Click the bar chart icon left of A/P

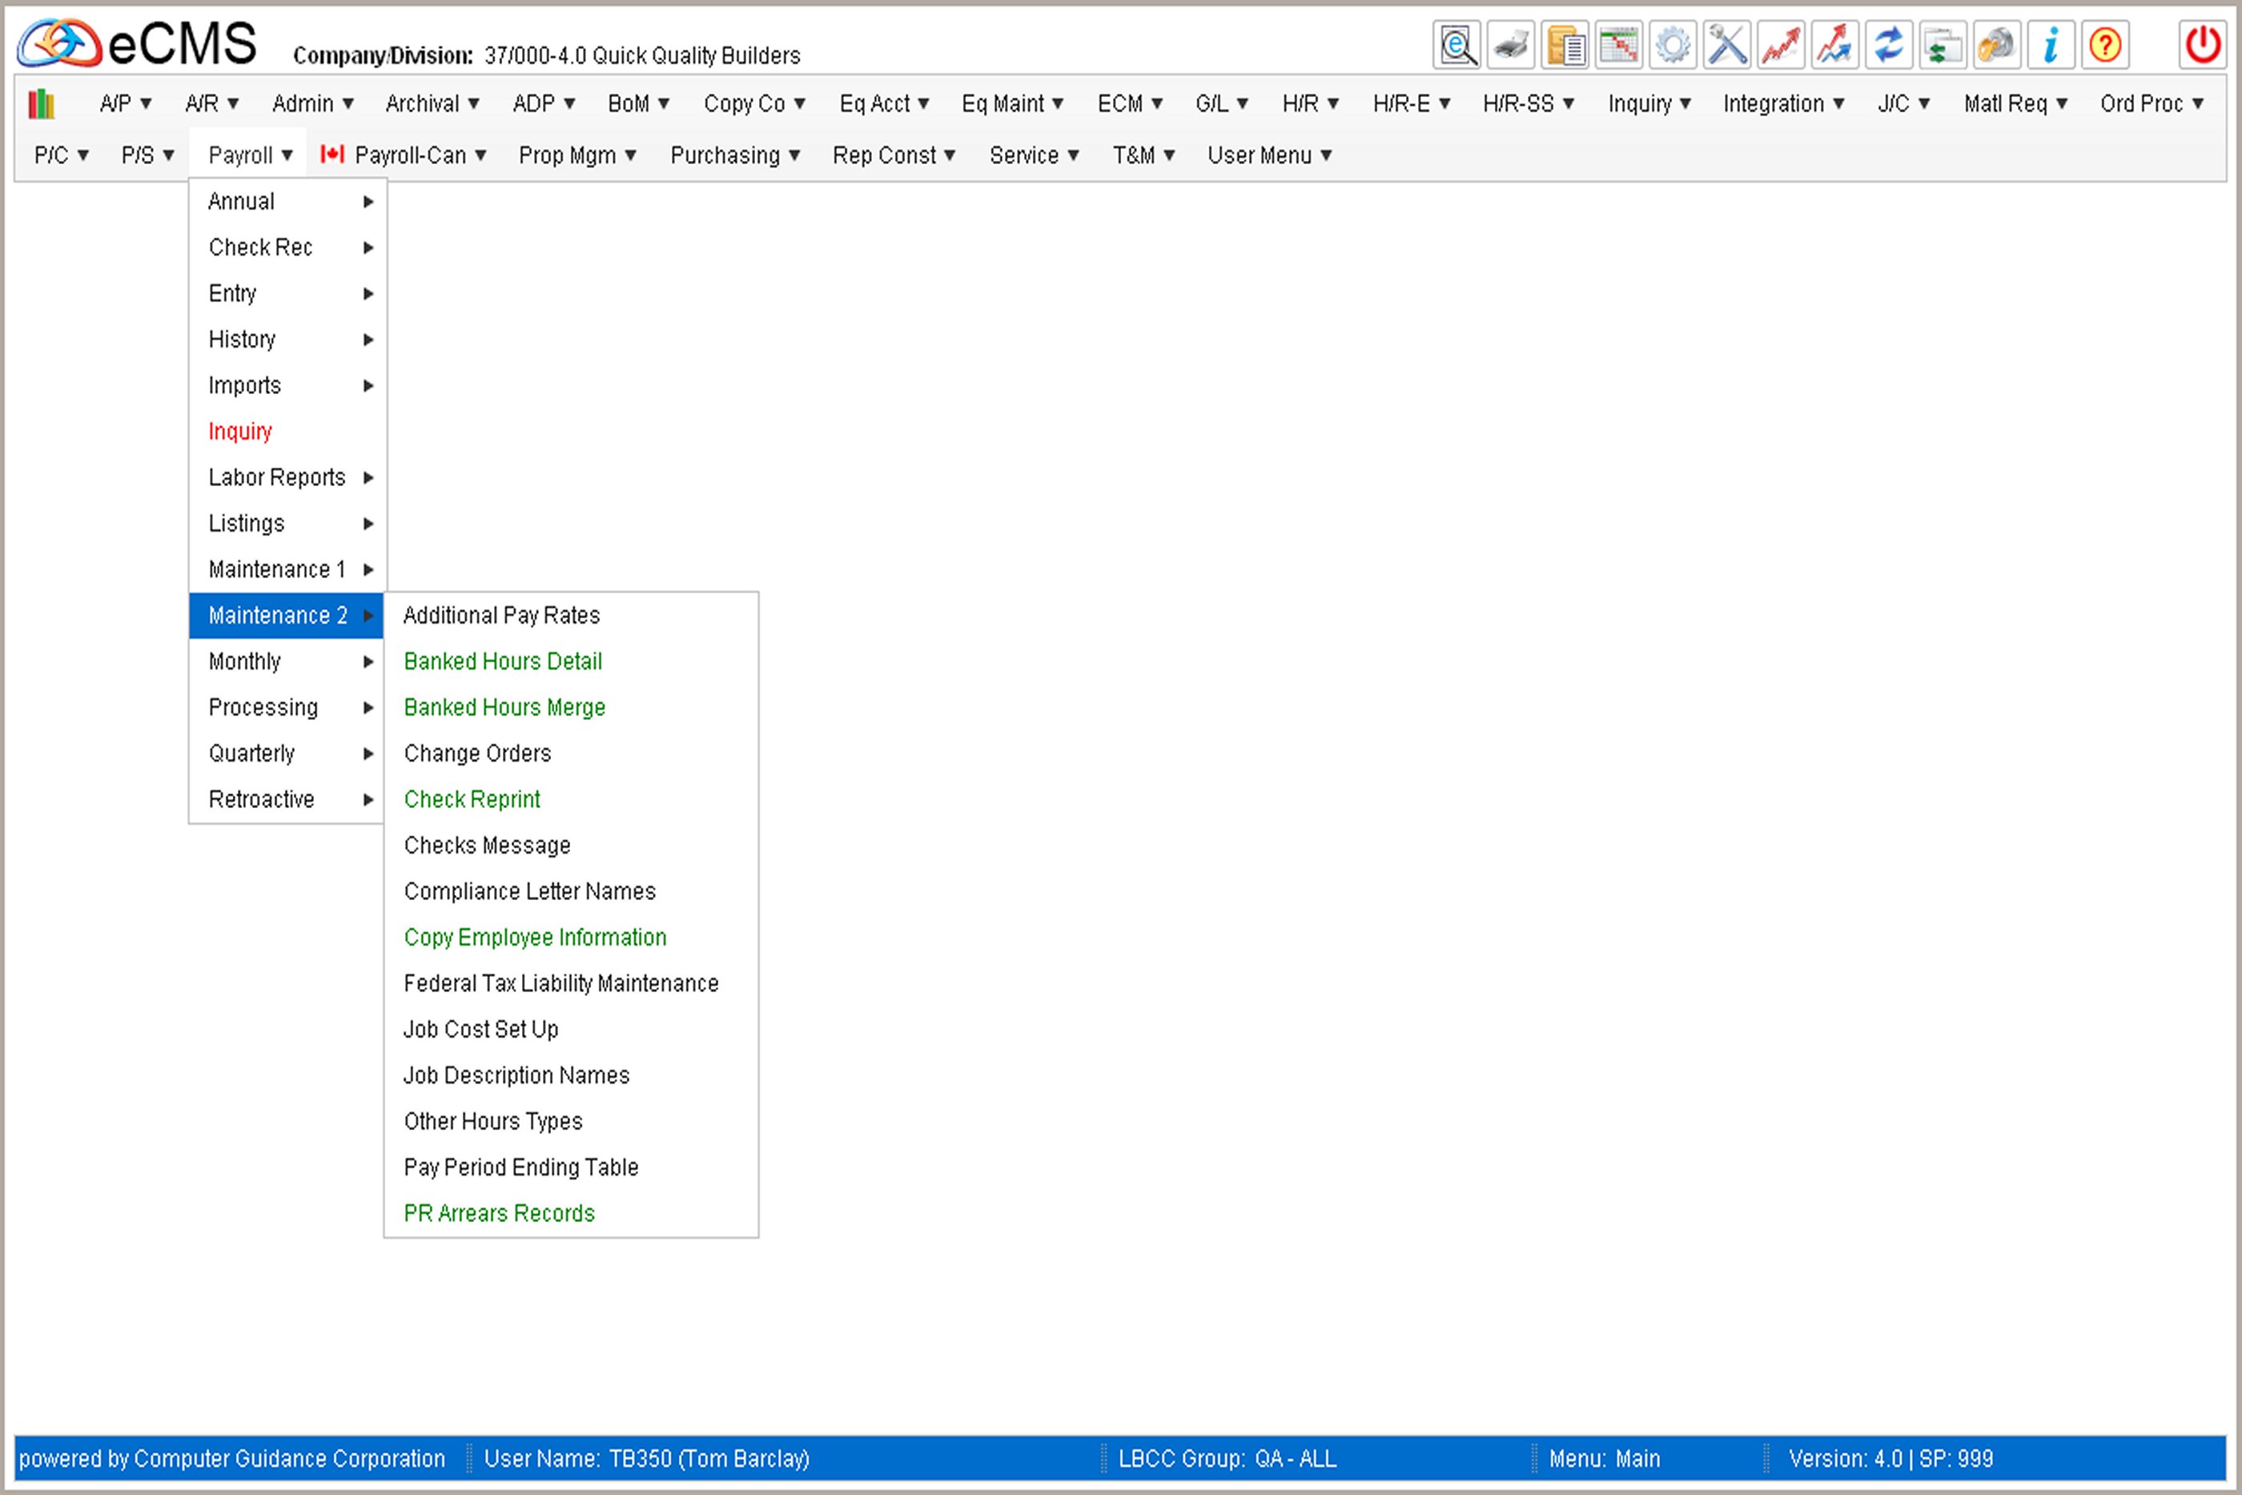(42, 103)
